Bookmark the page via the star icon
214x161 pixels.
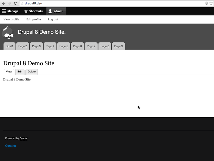(x=210, y=3)
